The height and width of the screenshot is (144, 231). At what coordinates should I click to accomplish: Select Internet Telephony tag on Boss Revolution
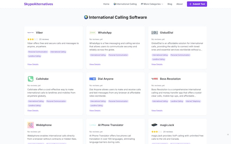tap(193, 101)
